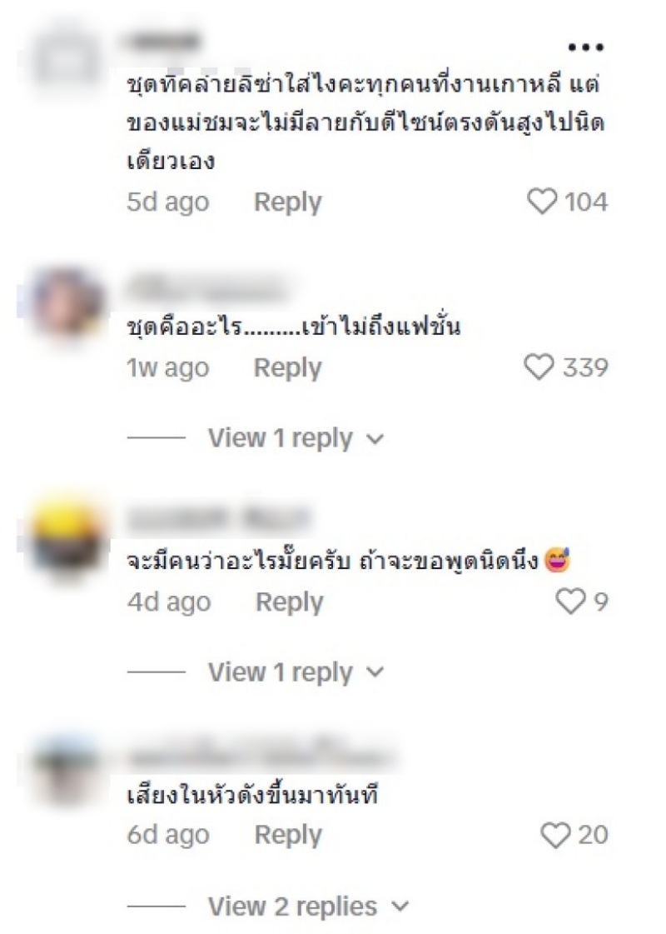Image resolution: width=666 pixels, height=934 pixels.
Task: Tap the heart on 339-like comment
Action: point(539,367)
